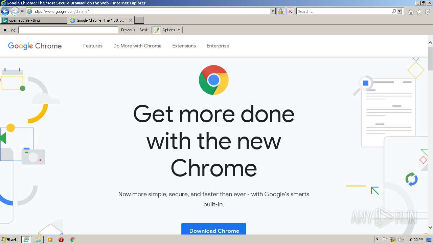Open a new blank tab
This screenshot has width=433, height=244.
coord(139,20)
